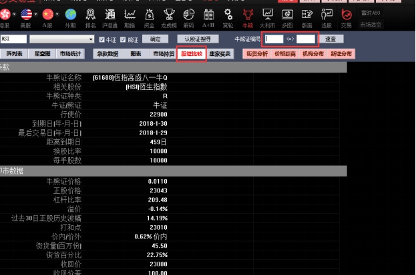Expand the A股 dropdown arrow
This screenshot has height=275, width=416.
57,13
